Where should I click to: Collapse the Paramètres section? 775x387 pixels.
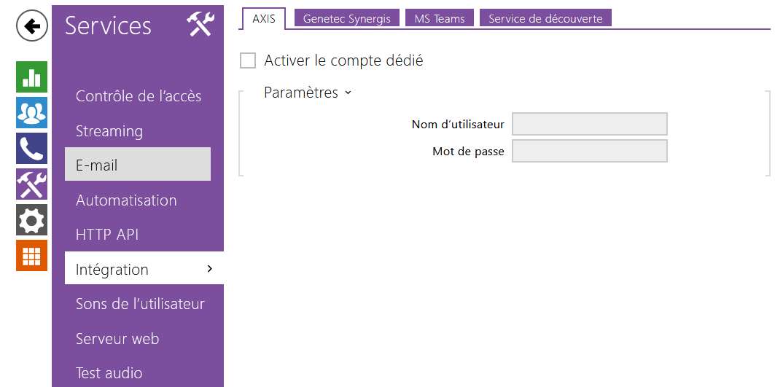click(x=308, y=93)
